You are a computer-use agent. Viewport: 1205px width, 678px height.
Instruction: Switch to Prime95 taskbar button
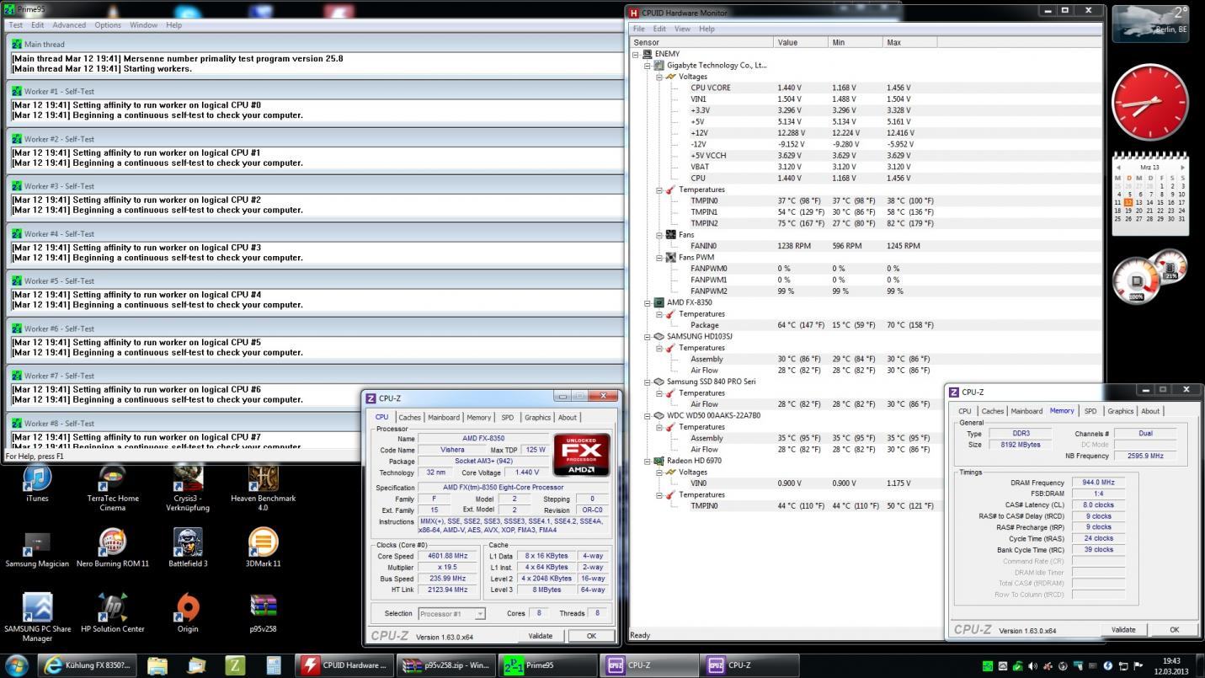tap(547, 665)
